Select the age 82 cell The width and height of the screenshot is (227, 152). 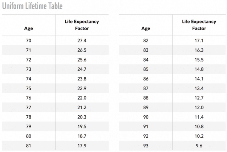(x=146, y=41)
